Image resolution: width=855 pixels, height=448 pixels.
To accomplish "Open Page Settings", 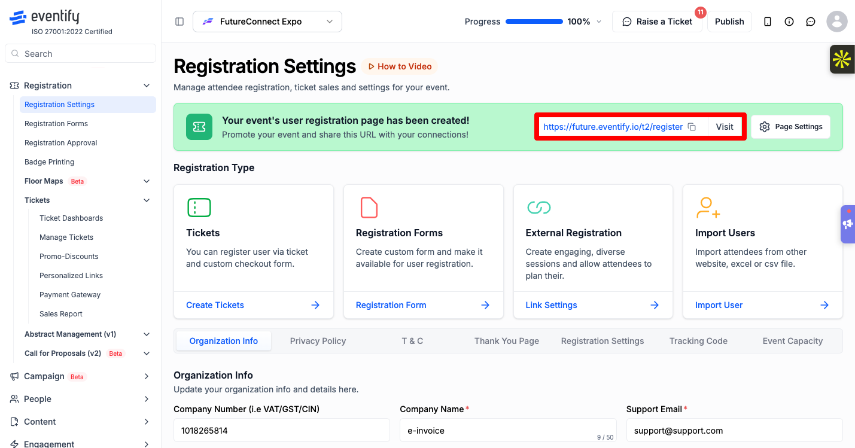I will click(791, 127).
